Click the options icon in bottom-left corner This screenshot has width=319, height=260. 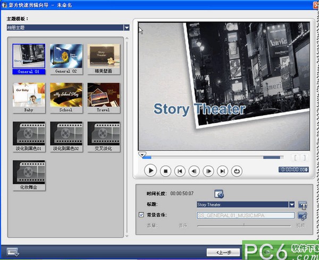point(13,252)
